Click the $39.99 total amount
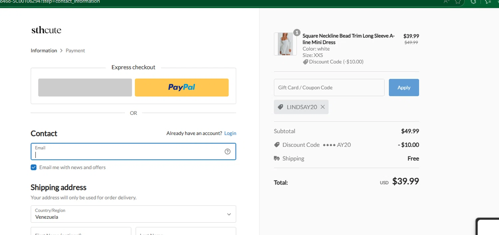This screenshot has width=499, height=235. [x=406, y=181]
